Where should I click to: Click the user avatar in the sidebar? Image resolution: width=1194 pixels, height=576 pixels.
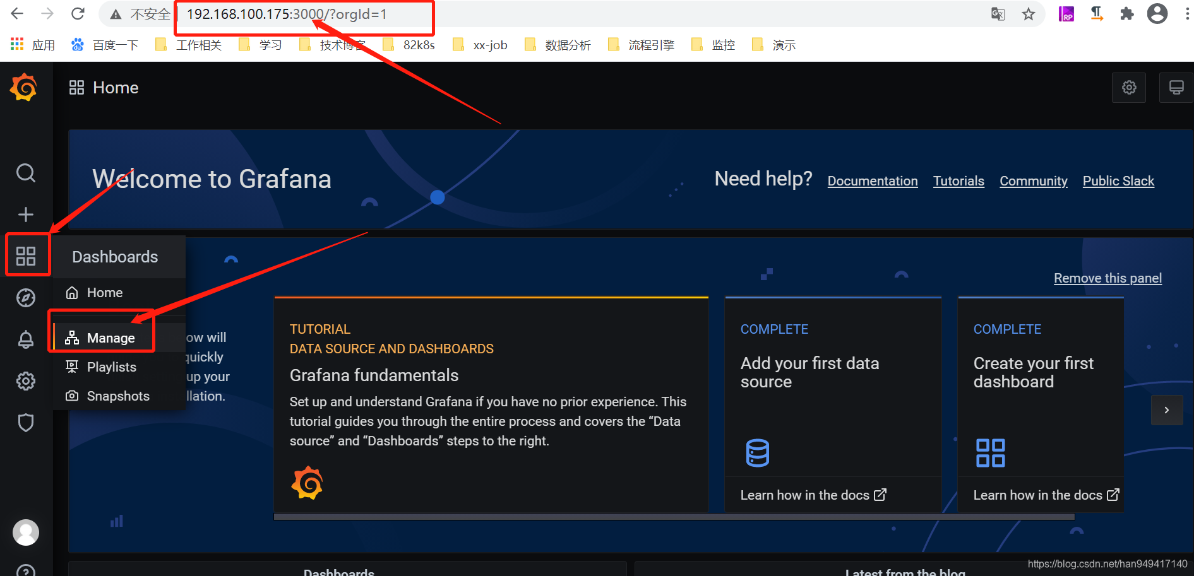pos(26,532)
